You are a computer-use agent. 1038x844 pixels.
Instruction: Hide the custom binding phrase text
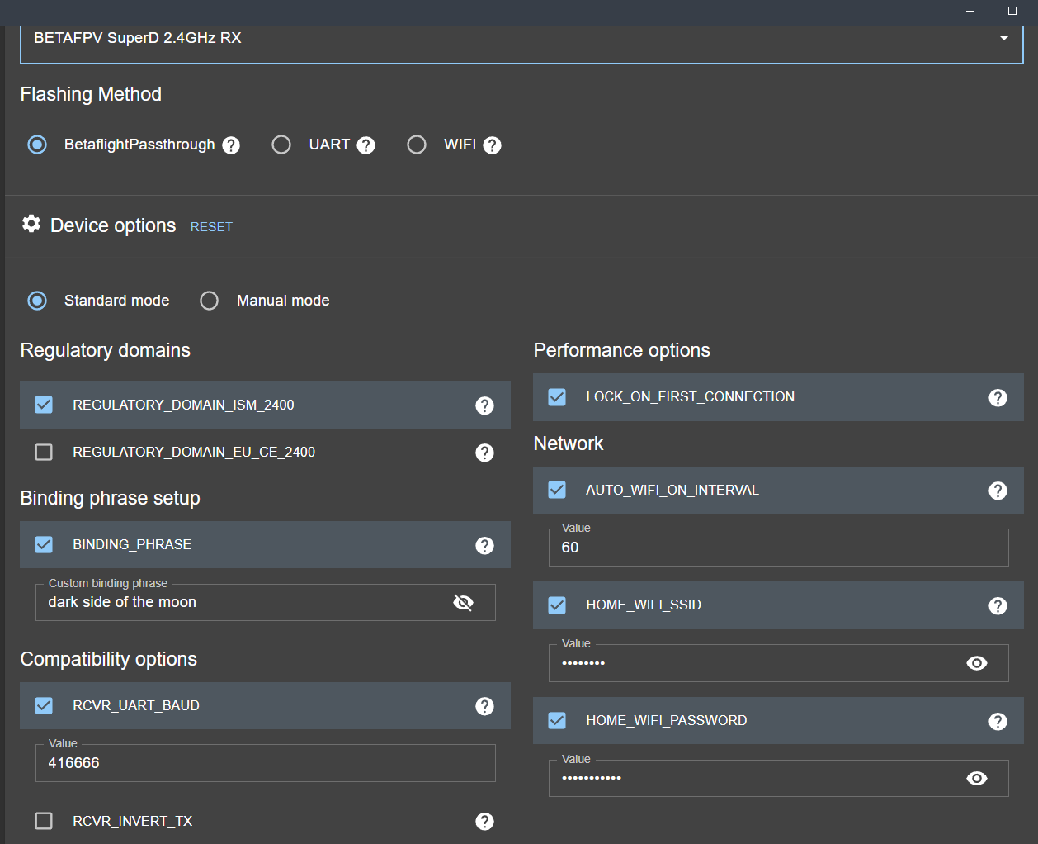tap(464, 603)
